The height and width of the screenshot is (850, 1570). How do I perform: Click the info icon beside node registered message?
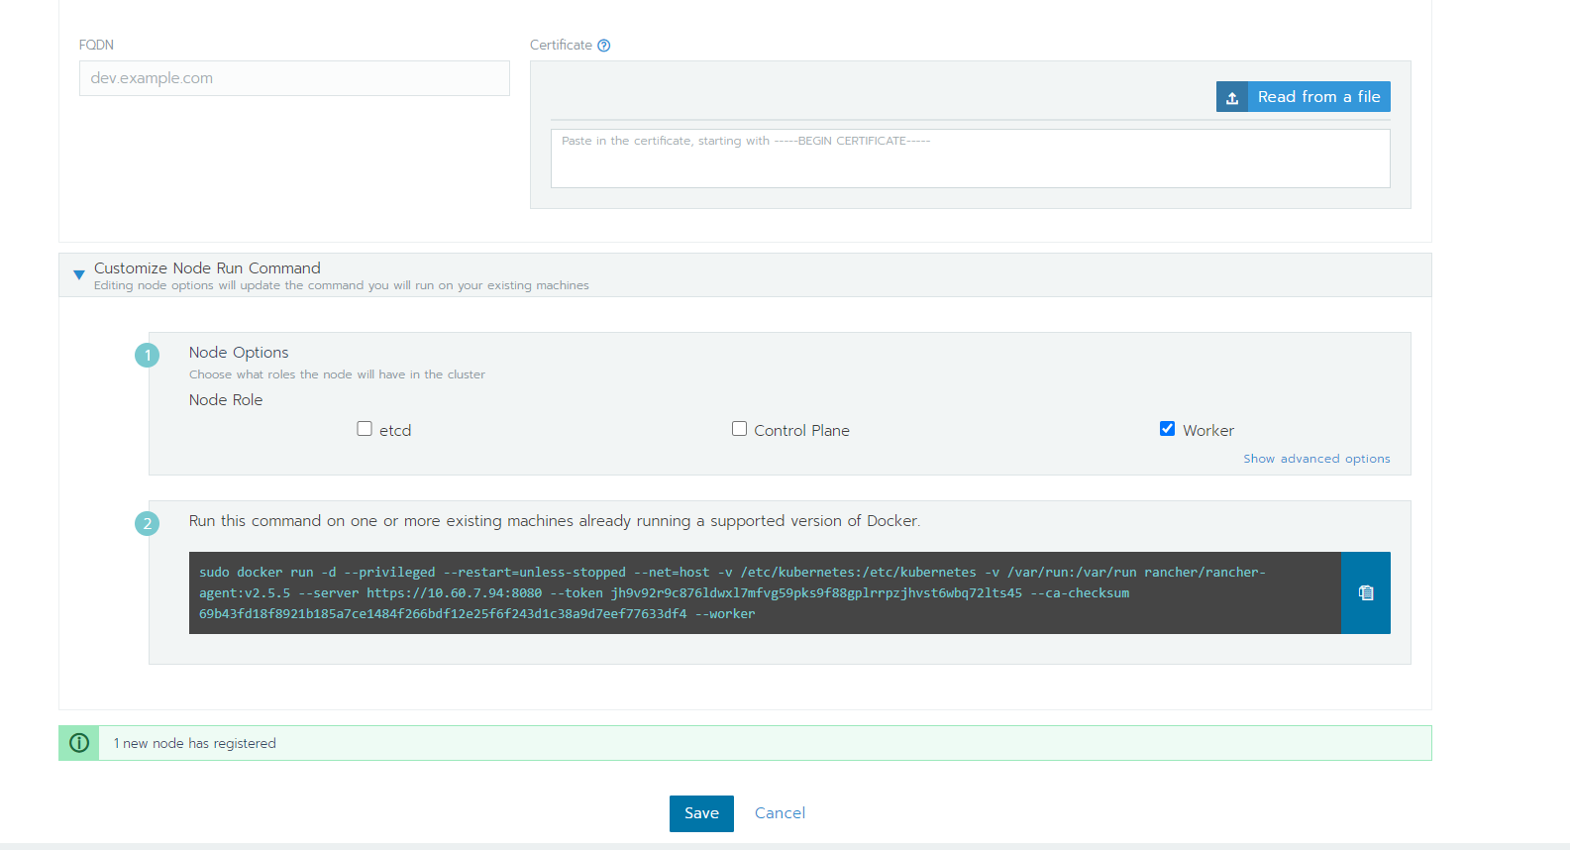coord(79,743)
